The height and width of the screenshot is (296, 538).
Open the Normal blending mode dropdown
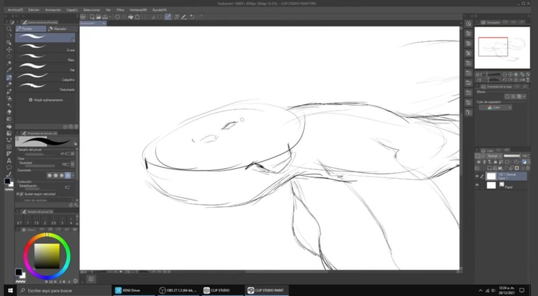[x=494, y=156]
